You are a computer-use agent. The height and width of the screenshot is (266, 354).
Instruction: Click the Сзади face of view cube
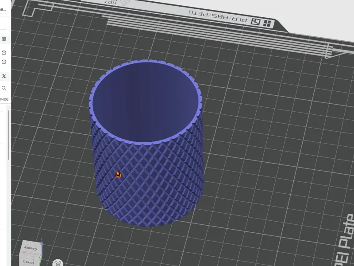tap(28, 262)
